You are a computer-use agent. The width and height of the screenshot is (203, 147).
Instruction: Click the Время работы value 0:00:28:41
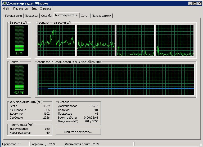tap(91, 118)
